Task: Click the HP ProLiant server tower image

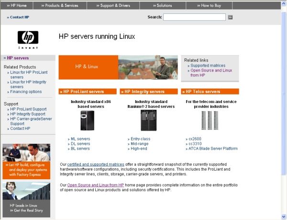Action: point(88,120)
